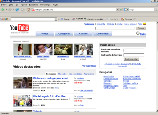Open the Pablito riendo!! video thumbnail
The height and width of the screenshot is (115, 158).
coord(43,49)
